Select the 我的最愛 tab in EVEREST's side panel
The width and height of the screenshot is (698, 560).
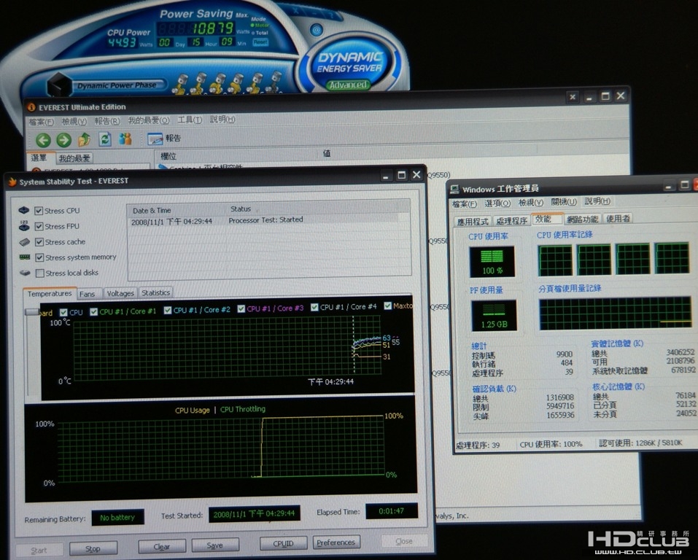[x=74, y=158]
